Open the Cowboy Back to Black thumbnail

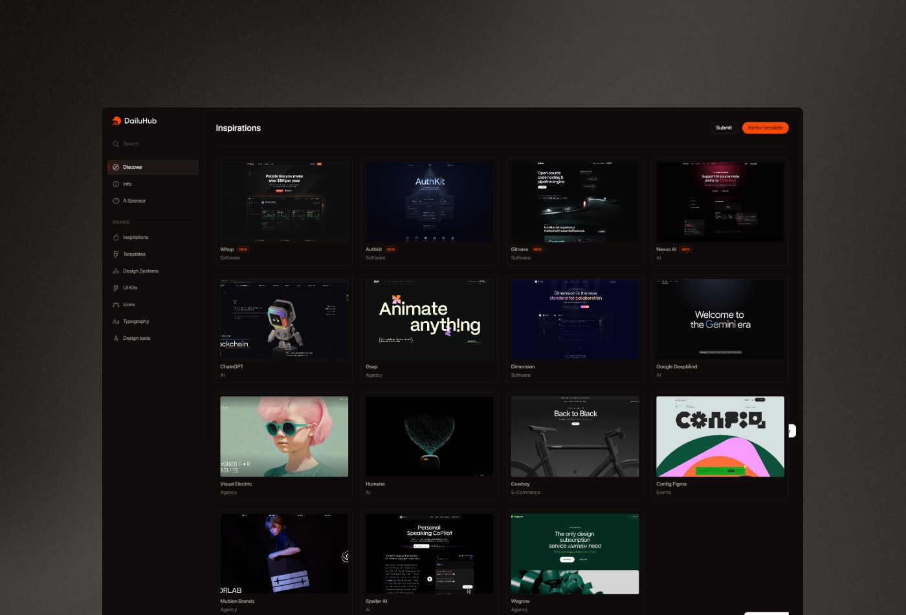click(575, 437)
